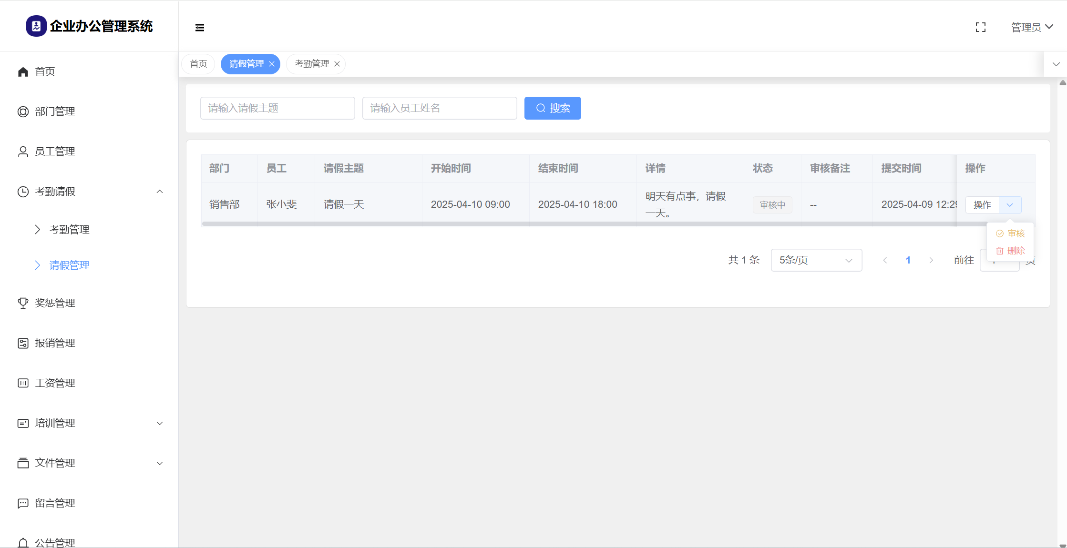Click the trophy icon for 奖惩管理
1067x548 pixels.
point(23,304)
